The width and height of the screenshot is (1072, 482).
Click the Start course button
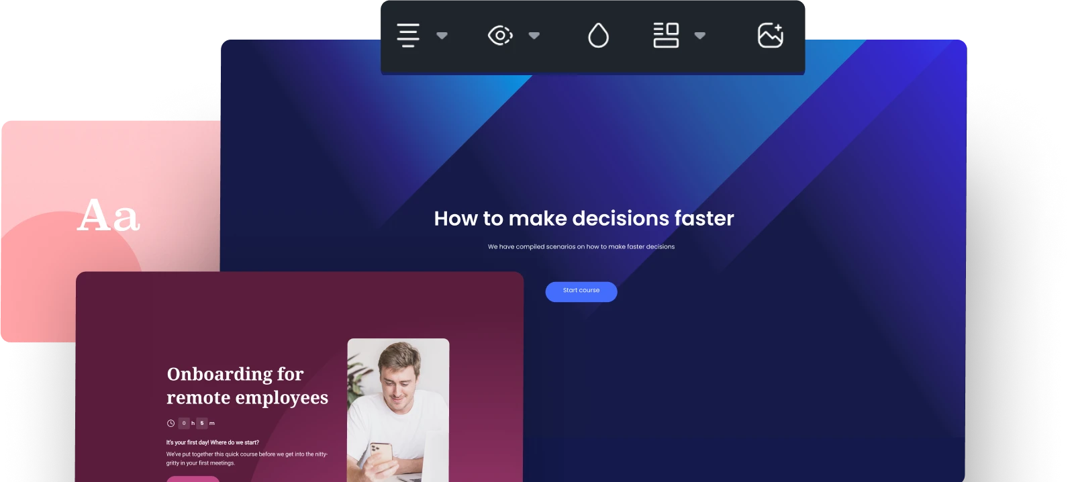[x=581, y=291]
